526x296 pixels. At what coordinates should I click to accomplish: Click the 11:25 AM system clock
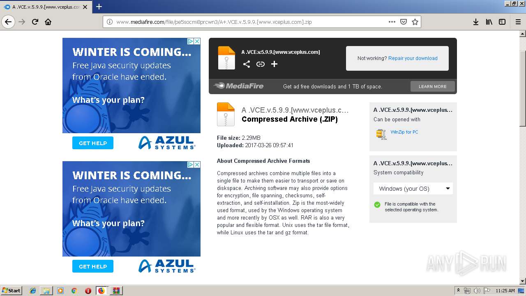click(505, 291)
